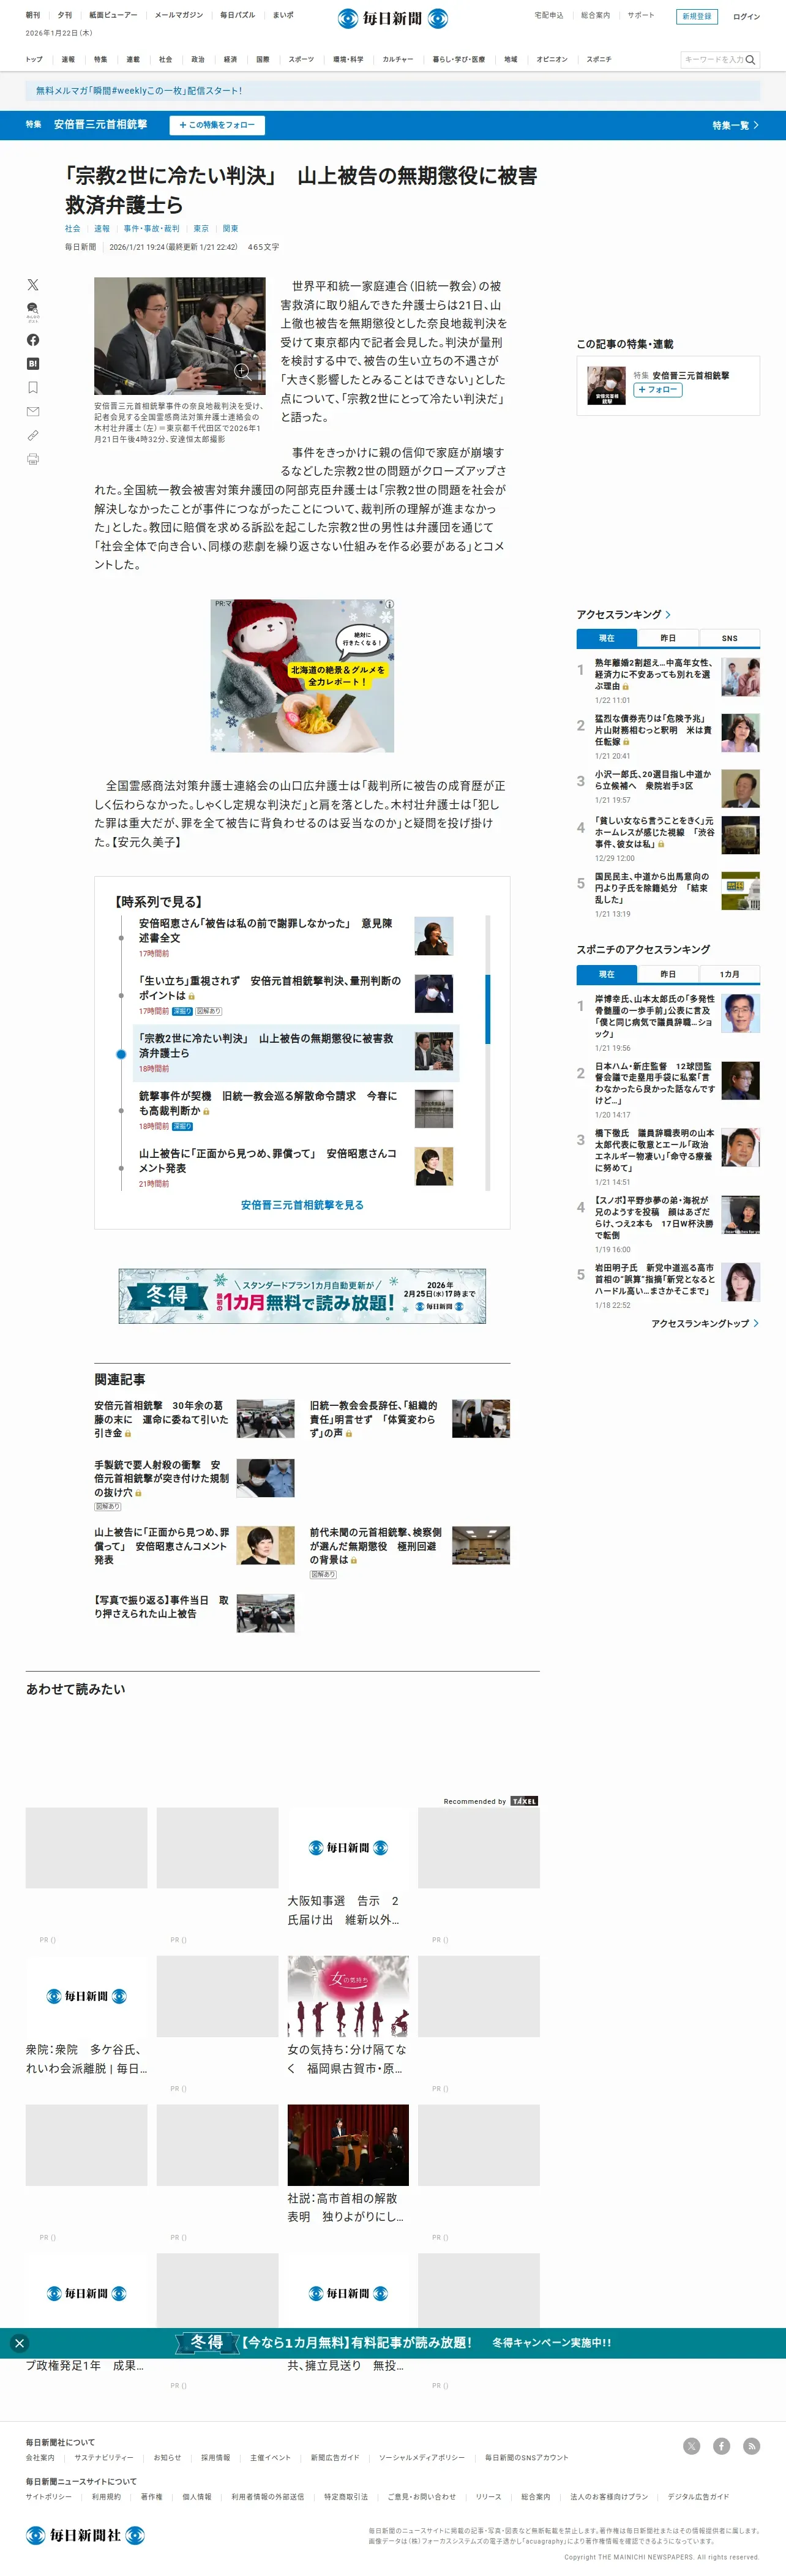Select 昨日 tab in access ranking
The image size is (786, 2576).
pos(668,638)
